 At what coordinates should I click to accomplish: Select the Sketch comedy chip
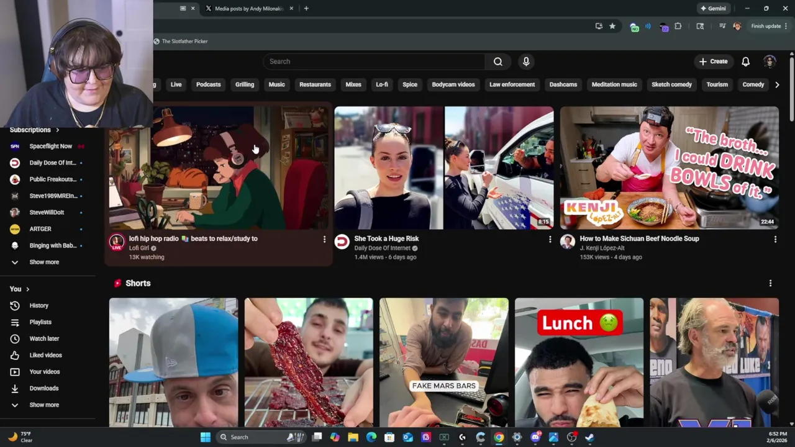[x=671, y=84]
